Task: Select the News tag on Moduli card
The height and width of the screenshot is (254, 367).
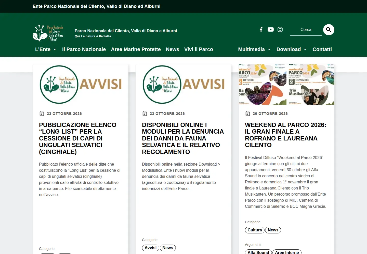Action: pyautogui.click(x=168, y=248)
